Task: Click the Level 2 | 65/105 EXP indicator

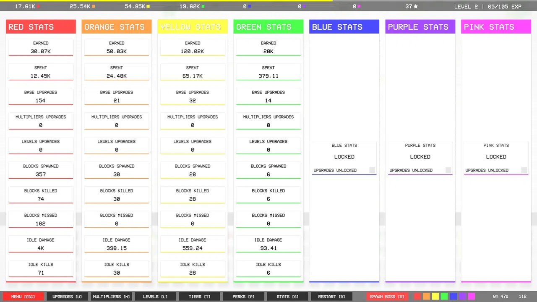Action: pos(488,7)
